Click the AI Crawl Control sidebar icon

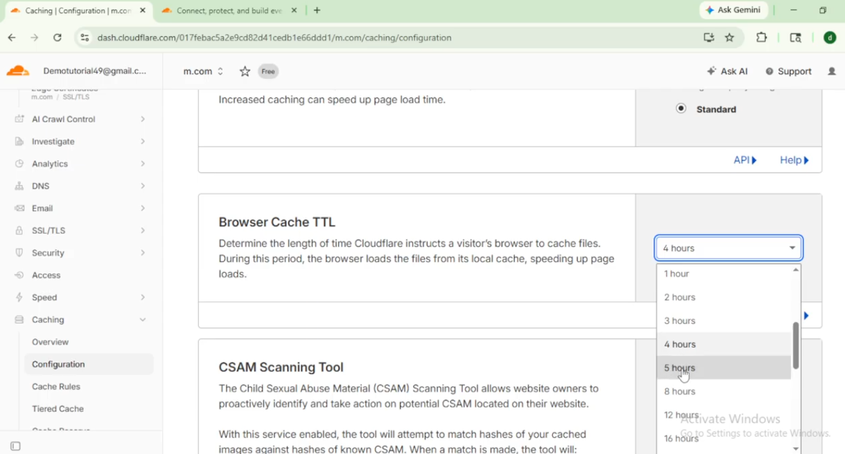click(x=19, y=119)
